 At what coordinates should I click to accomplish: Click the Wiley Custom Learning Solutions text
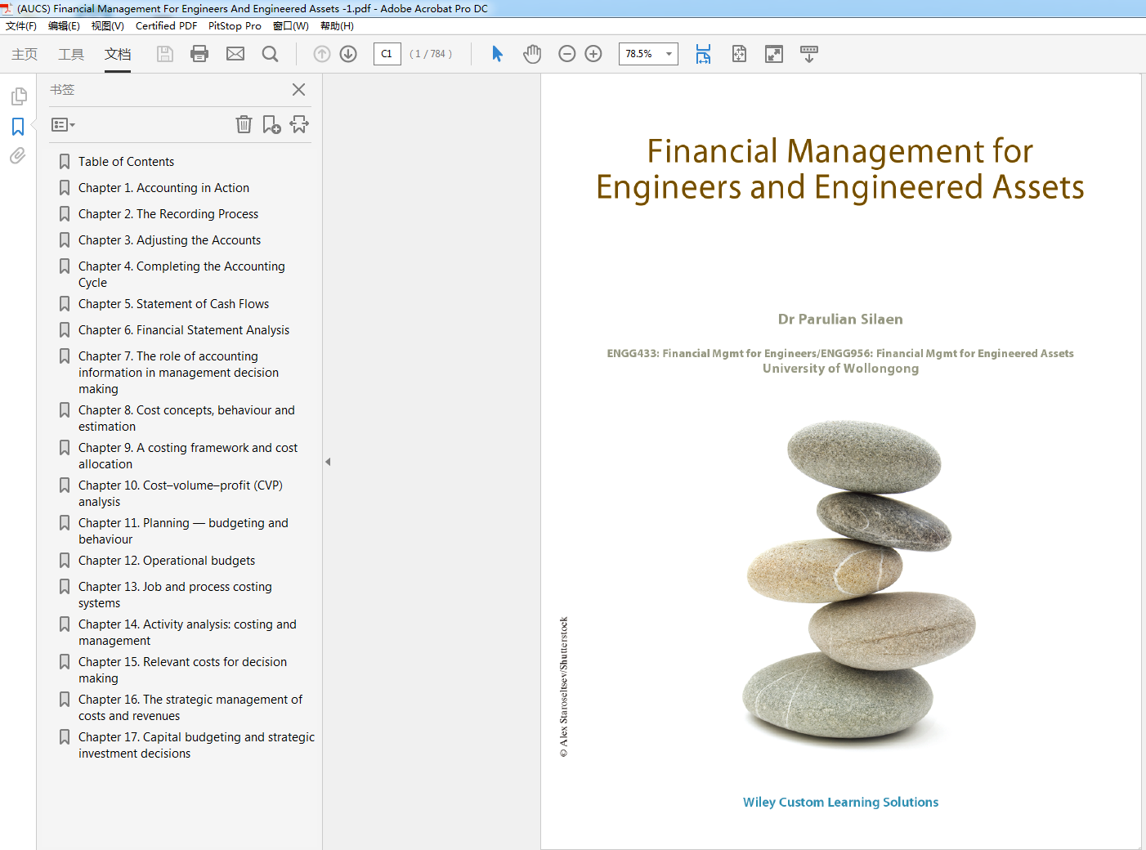coord(840,803)
